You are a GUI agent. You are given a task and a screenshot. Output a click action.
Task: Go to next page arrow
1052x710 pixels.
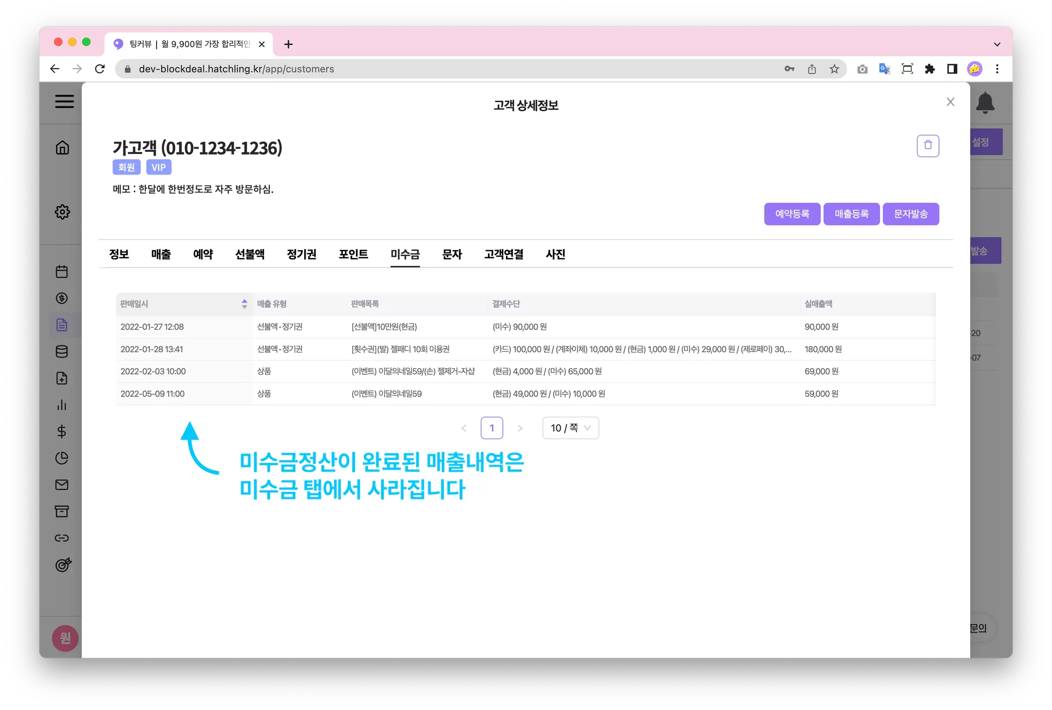coord(520,428)
